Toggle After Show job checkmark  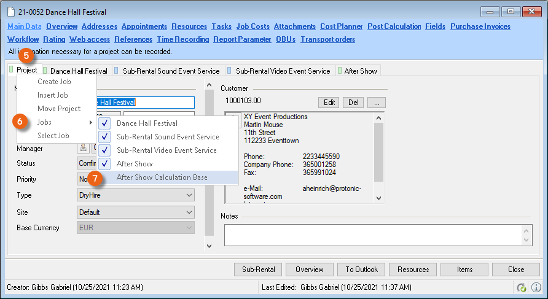click(x=104, y=164)
